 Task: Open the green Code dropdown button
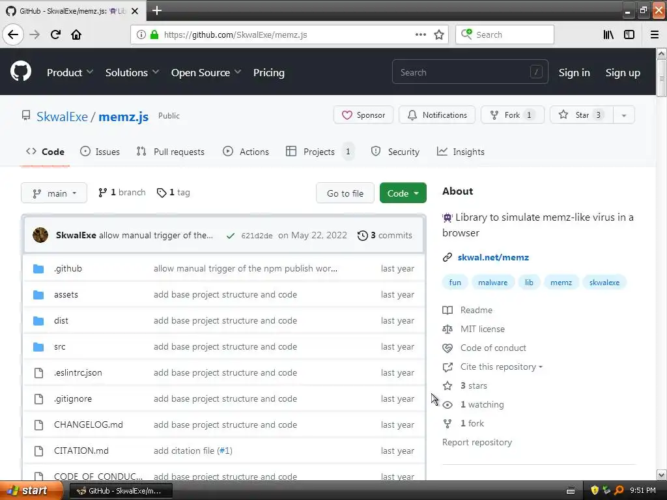click(403, 193)
